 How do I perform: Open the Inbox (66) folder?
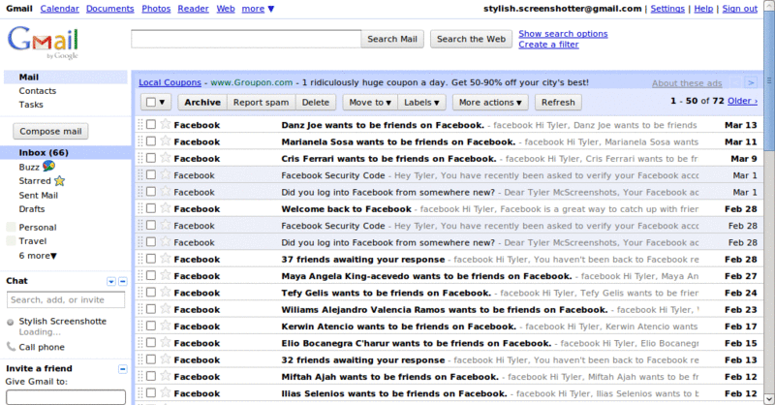[44, 152]
